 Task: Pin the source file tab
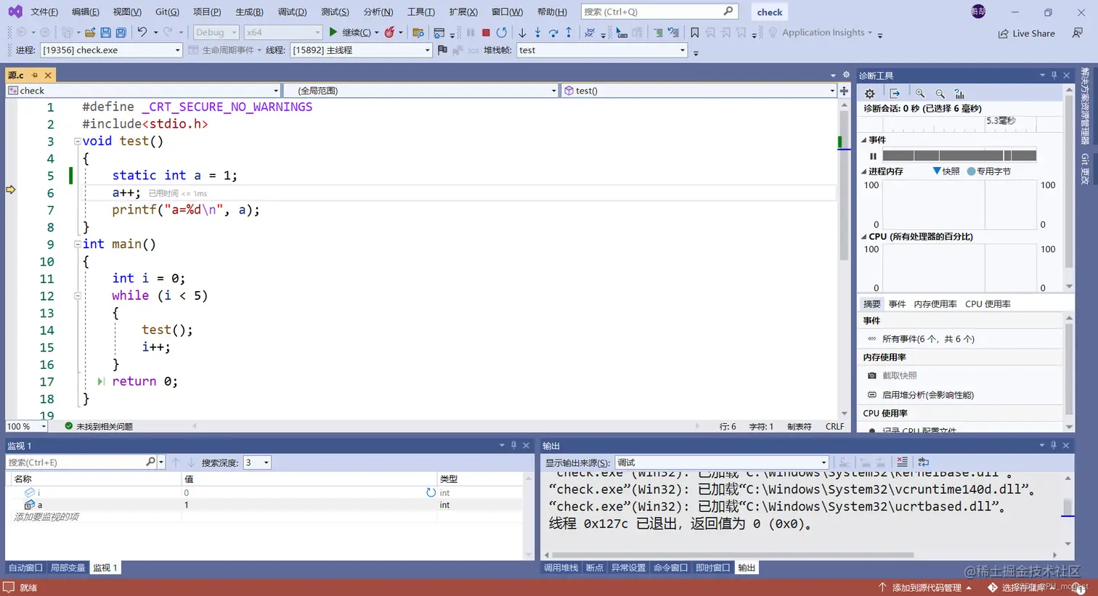[34, 75]
